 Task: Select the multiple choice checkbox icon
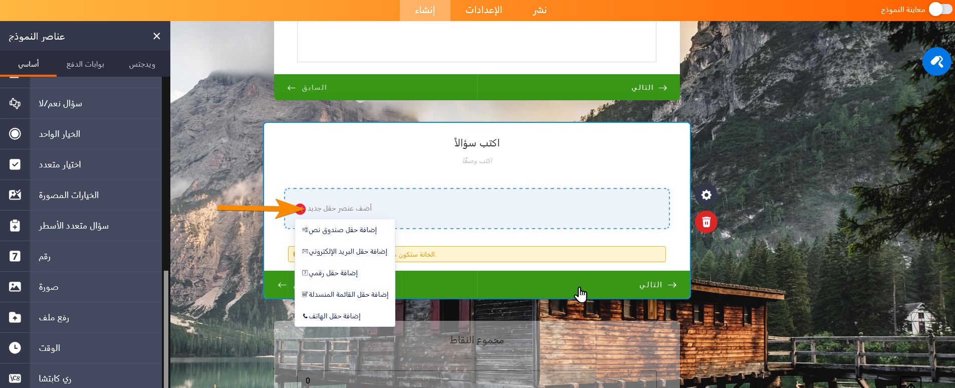15,164
